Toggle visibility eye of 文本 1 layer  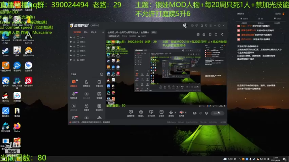coord(70,37)
